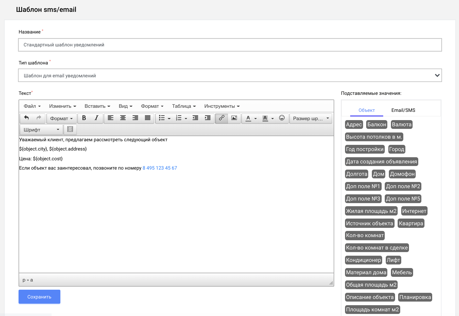The height and width of the screenshot is (316, 459).
Task: Open the Вставить menu
Action: click(97, 106)
